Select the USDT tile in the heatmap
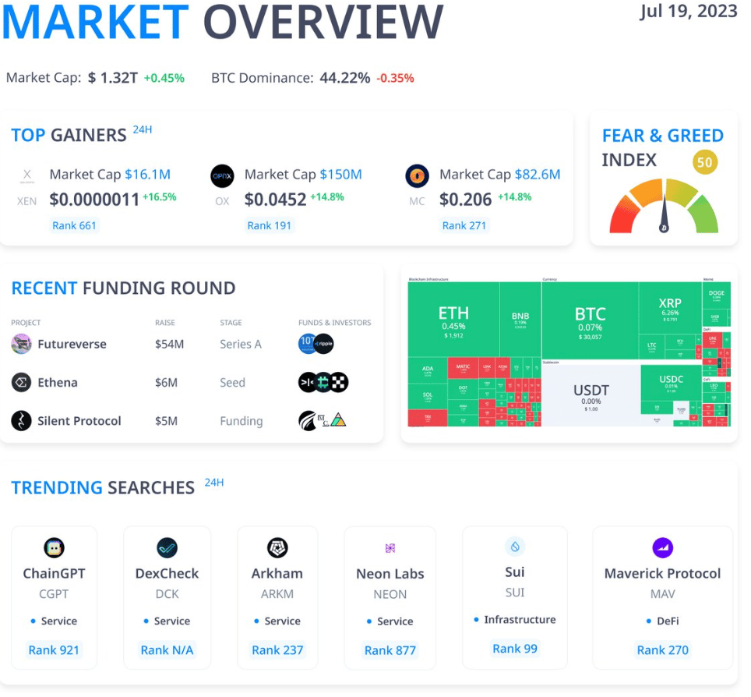This screenshot has width=751, height=697. (x=591, y=395)
